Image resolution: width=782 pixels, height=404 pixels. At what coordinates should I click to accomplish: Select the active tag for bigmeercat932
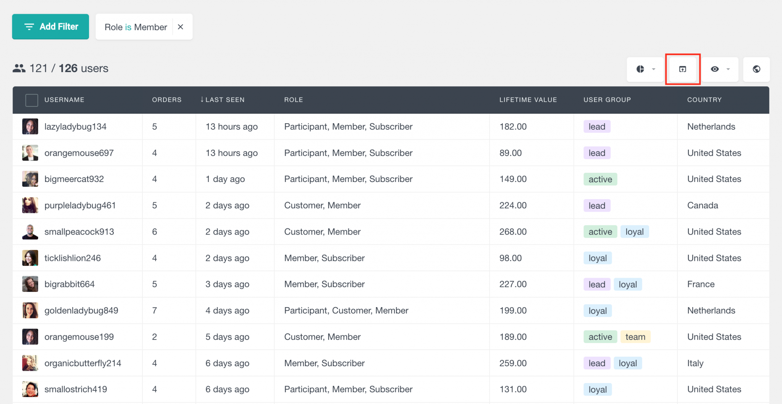coord(600,179)
